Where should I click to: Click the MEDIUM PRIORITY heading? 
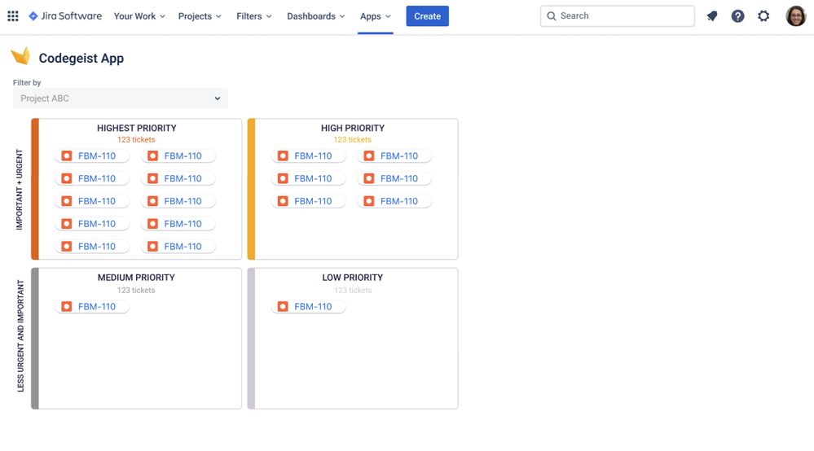coord(136,278)
